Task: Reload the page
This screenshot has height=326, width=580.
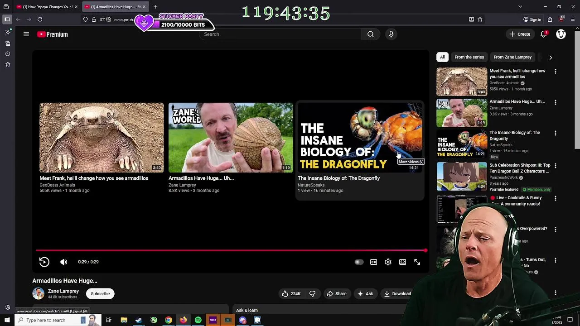Action: pyautogui.click(x=40, y=19)
